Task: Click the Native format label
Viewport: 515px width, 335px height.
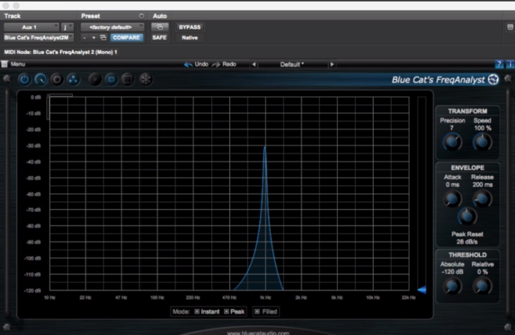Action: click(x=189, y=38)
